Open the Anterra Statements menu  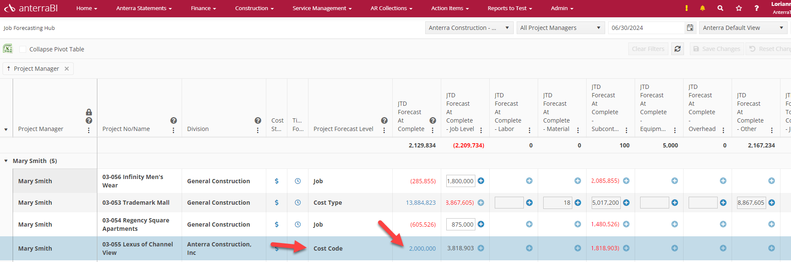[x=144, y=8]
